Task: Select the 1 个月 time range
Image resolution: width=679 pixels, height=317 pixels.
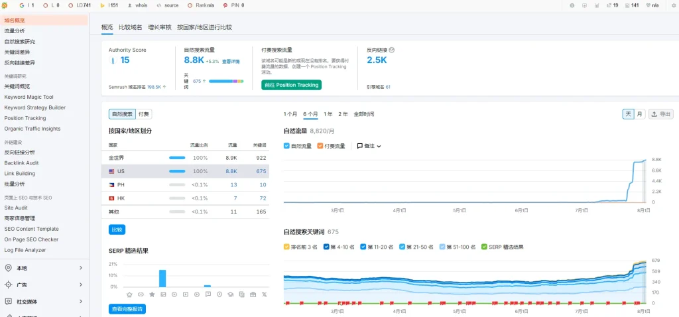Action: point(290,114)
